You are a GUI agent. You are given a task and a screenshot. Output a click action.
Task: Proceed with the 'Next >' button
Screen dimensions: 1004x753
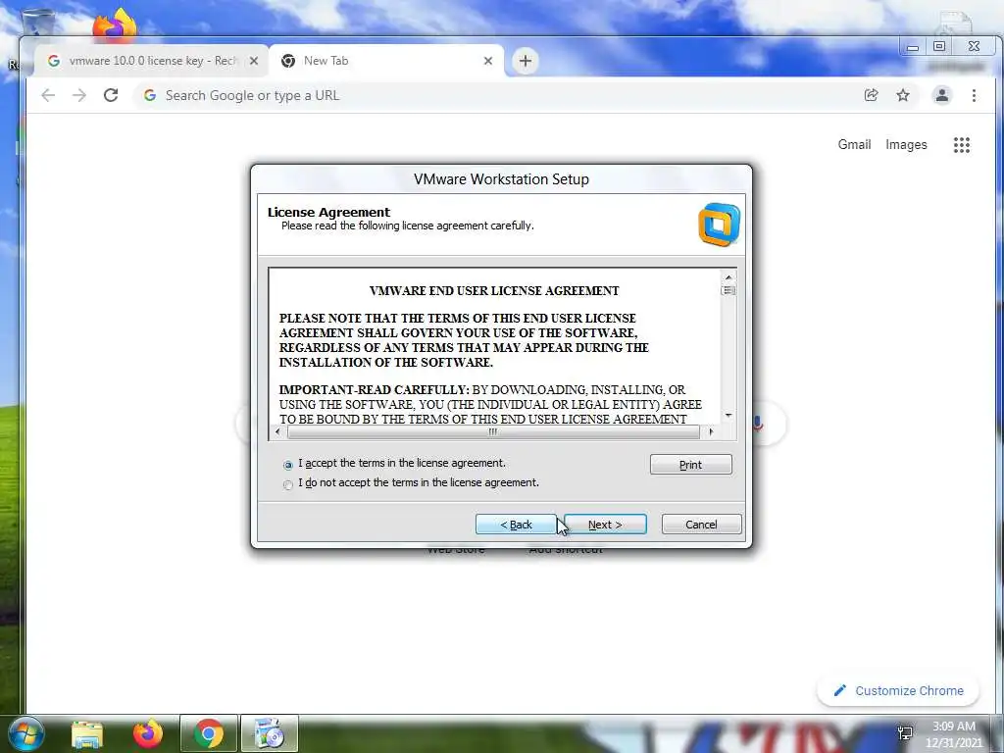(x=605, y=525)
